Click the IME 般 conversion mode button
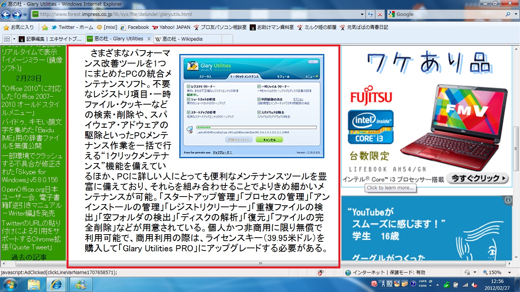Image resolution: width=520 pixels, height=292 pixels. (390, 284)
